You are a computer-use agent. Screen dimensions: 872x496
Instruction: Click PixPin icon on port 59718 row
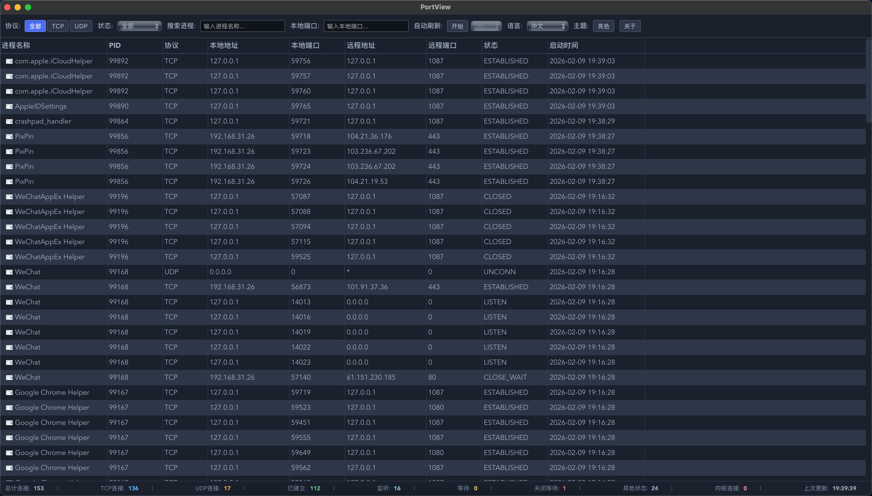(9, 136)
